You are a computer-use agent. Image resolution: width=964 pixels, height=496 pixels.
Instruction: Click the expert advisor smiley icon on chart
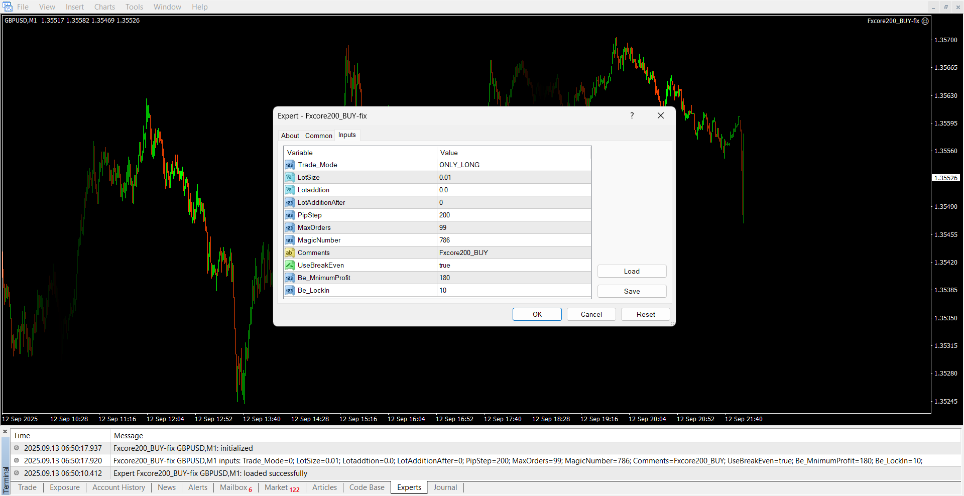[x=925, y=21]
